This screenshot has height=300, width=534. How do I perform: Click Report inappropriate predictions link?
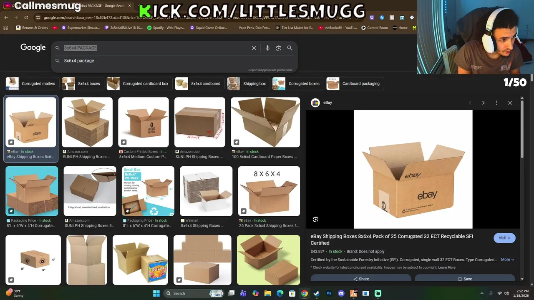pyautogui.click(x=270, y=70)
